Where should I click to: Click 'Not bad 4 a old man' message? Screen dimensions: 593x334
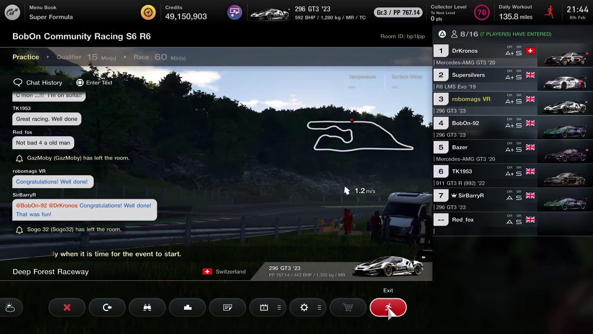click(43, 143)
